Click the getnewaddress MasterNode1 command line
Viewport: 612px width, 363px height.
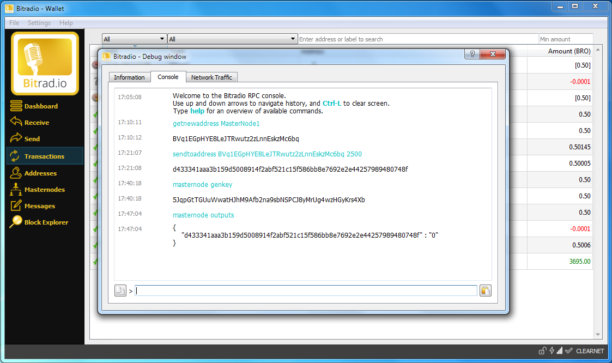[x=216, y=123]
